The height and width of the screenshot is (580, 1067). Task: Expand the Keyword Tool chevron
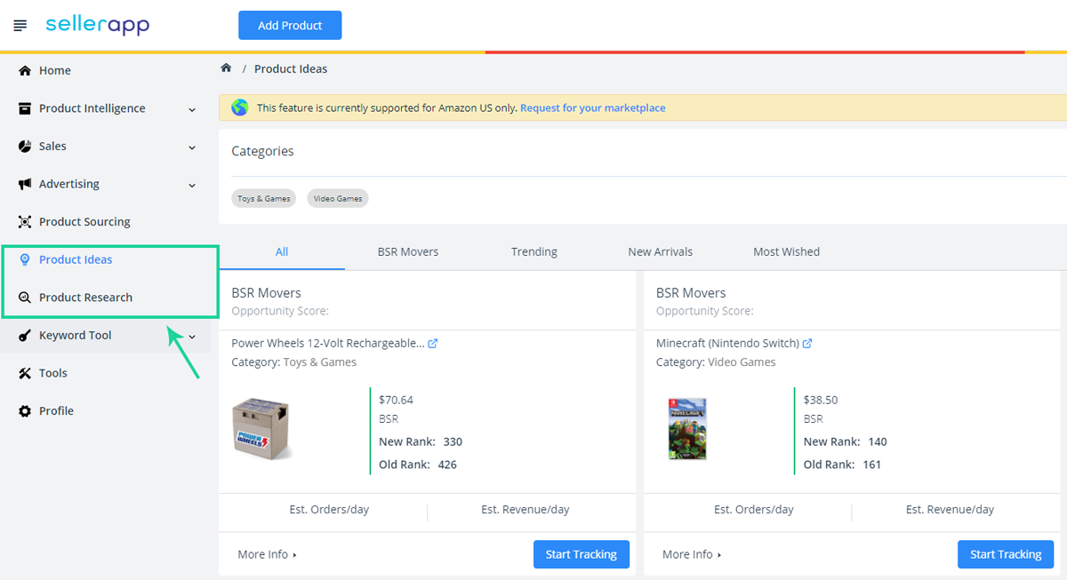tap(192, 337)
